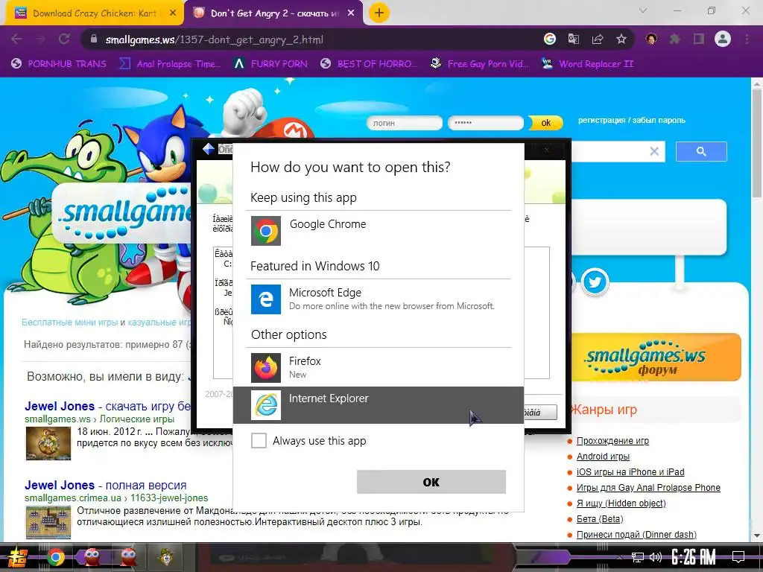Screen dimensions: 763x572
Task: Open Chrome from the taskbar
Action: [x=55, y=557]
